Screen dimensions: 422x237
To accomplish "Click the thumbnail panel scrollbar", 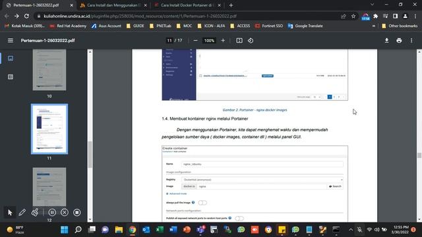I will click(90, 155).
